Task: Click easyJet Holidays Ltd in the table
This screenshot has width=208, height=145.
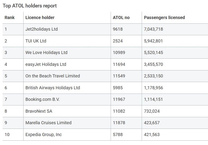Action: tap(46, 64)
